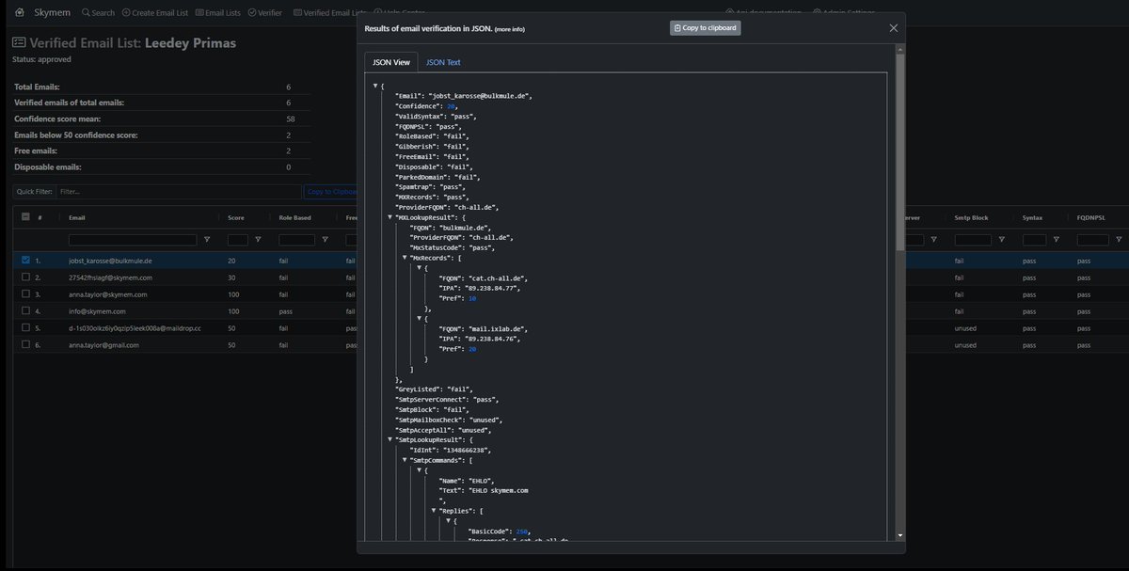Sort by the FQDNPSL column header
The width and height of the screenshot is (1129, 571).
(1093, 217)
